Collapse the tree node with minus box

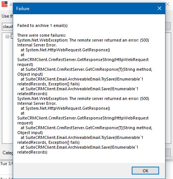point(8,36)
